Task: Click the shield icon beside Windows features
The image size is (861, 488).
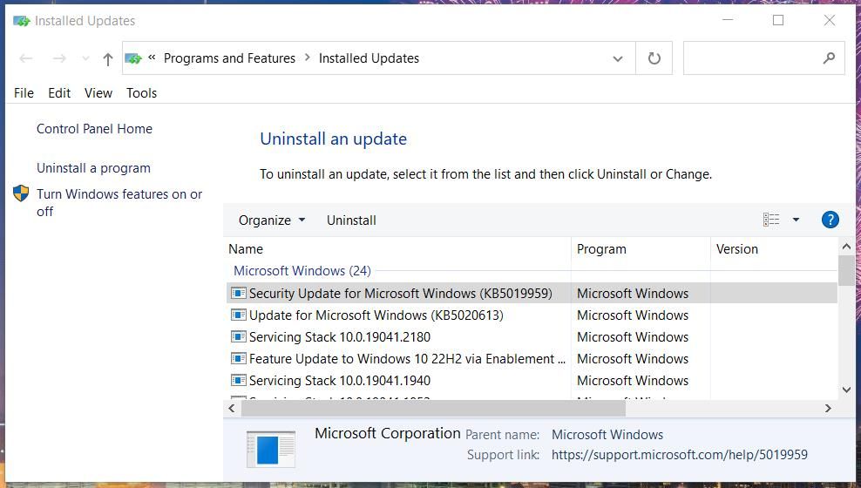Action: (x=21, y=193)
